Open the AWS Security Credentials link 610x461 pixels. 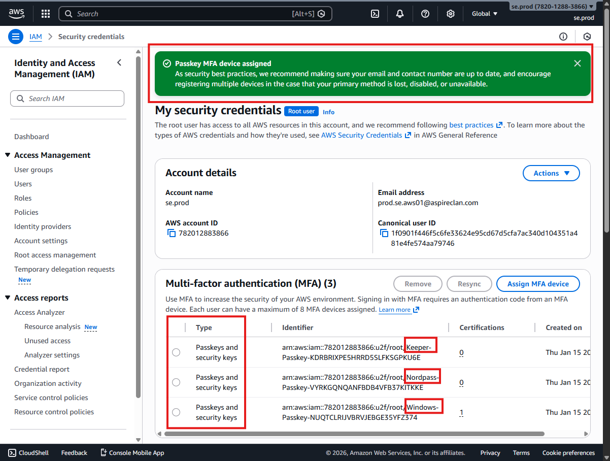click(366, 135)
